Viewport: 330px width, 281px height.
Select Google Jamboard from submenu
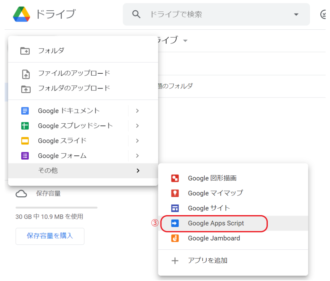(x=233, y=238)
